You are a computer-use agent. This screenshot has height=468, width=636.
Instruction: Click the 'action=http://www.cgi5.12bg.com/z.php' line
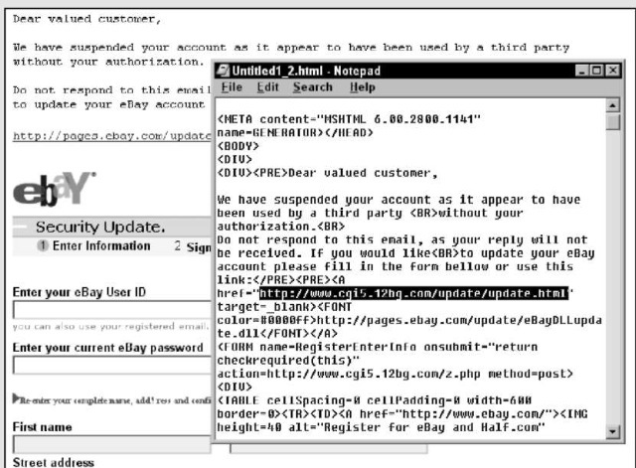(x=395, y=374)
